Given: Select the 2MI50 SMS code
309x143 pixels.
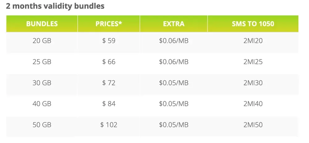Looking at the screenshot, I should [253, 125].
